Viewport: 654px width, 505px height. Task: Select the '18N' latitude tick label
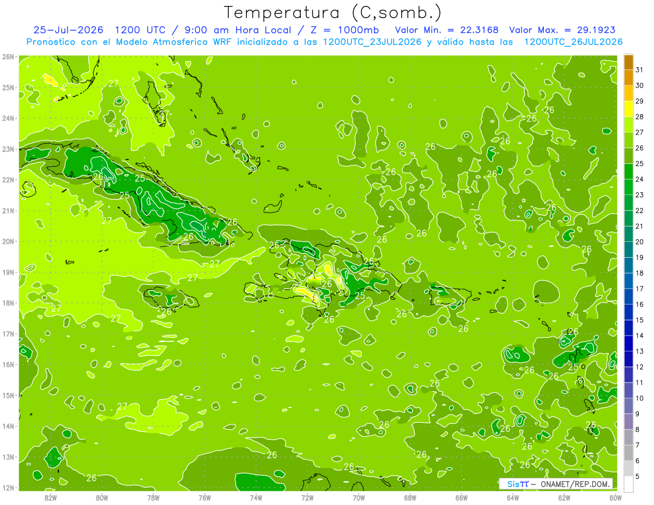(x=8, y=303)
